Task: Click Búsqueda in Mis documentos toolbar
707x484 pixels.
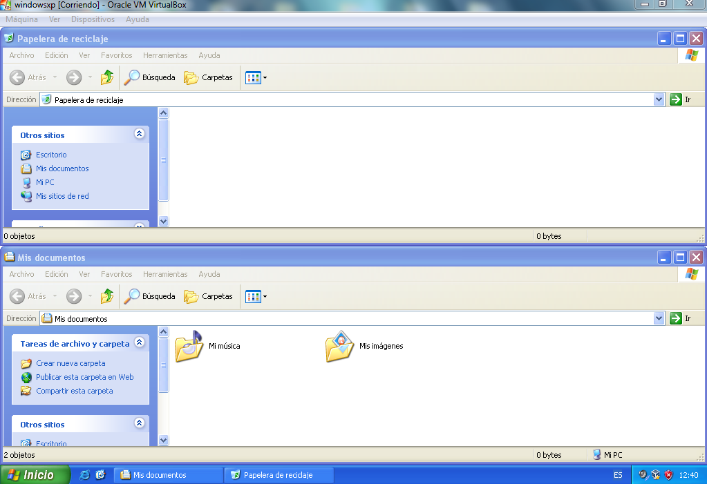Action: click(150, 296)
